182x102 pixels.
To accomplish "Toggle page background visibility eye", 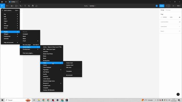I will click(179, 17).
